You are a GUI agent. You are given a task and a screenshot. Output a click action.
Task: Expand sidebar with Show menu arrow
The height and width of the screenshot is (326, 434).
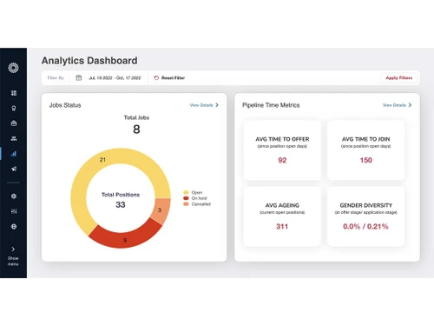13,249
